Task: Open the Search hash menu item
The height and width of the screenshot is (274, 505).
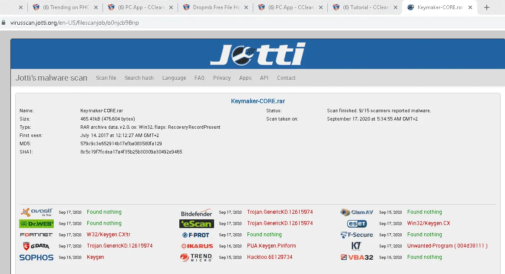Action: pyautogui.click(x=139, y=78)
